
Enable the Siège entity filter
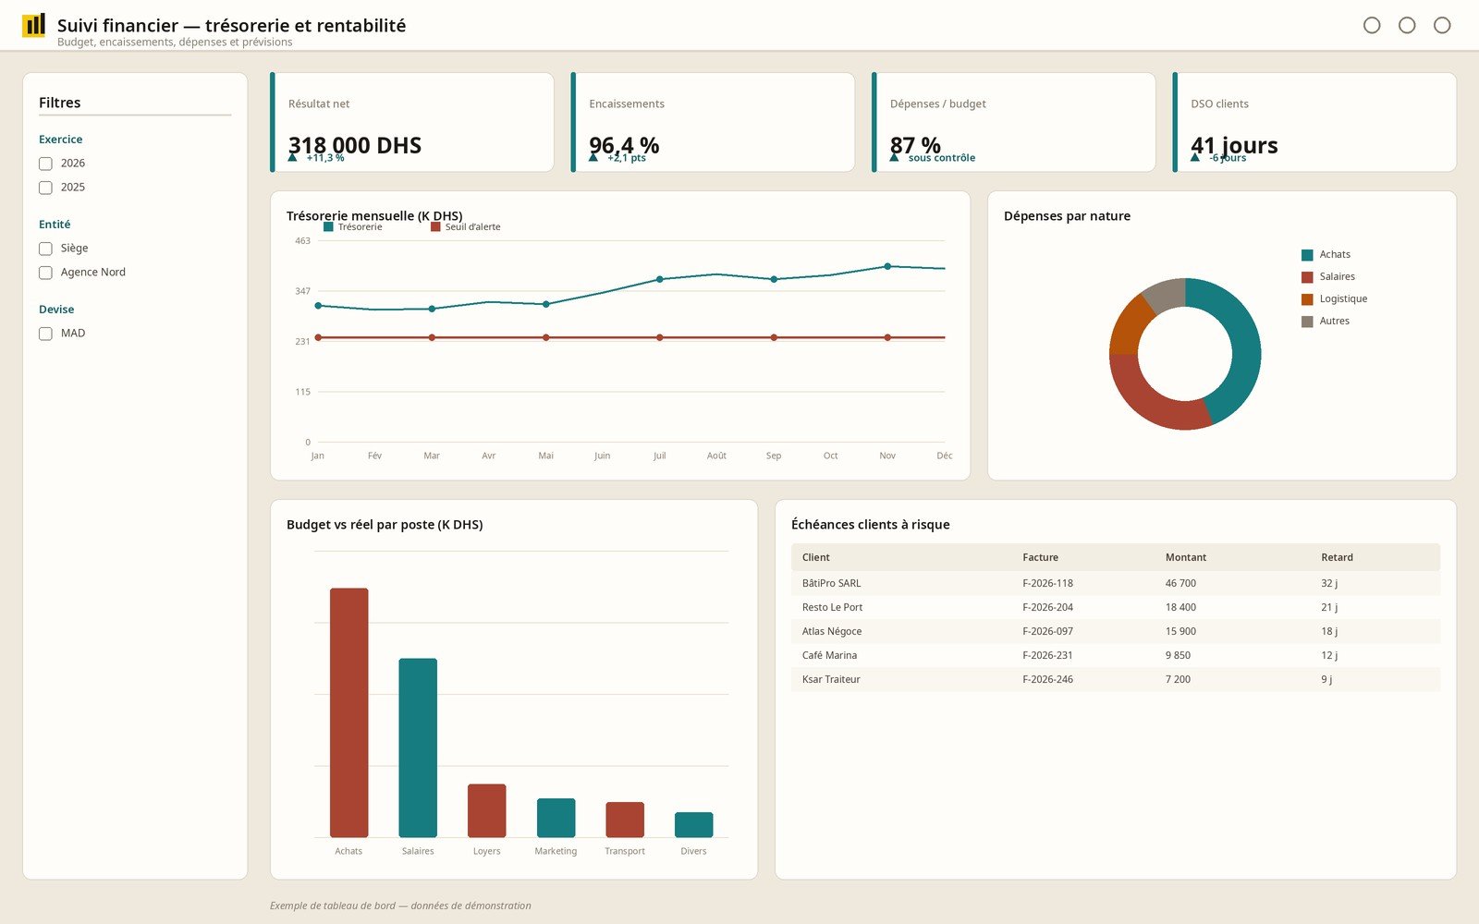coord(45,249)
